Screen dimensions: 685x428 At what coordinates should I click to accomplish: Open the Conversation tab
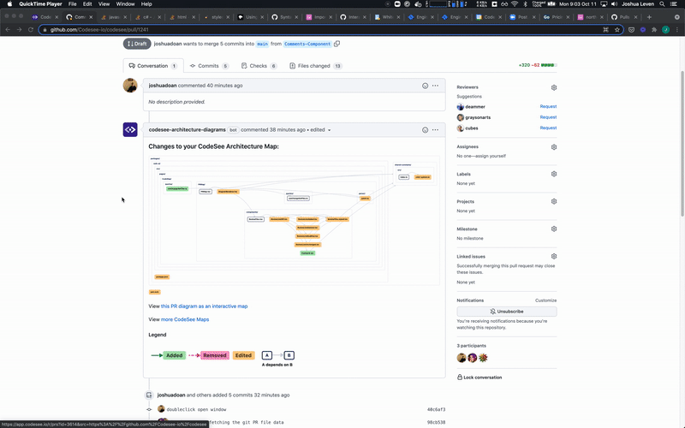tap(153, 66)
